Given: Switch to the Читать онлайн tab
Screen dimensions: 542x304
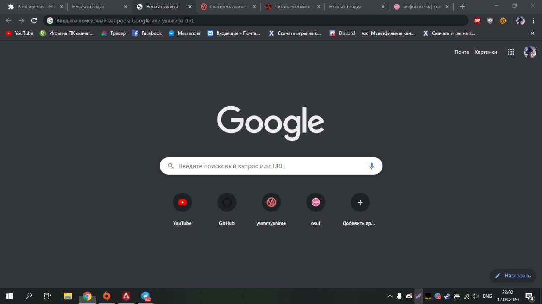Looking at the screenshot, I should pyautogui.click(x=293, y=7).
